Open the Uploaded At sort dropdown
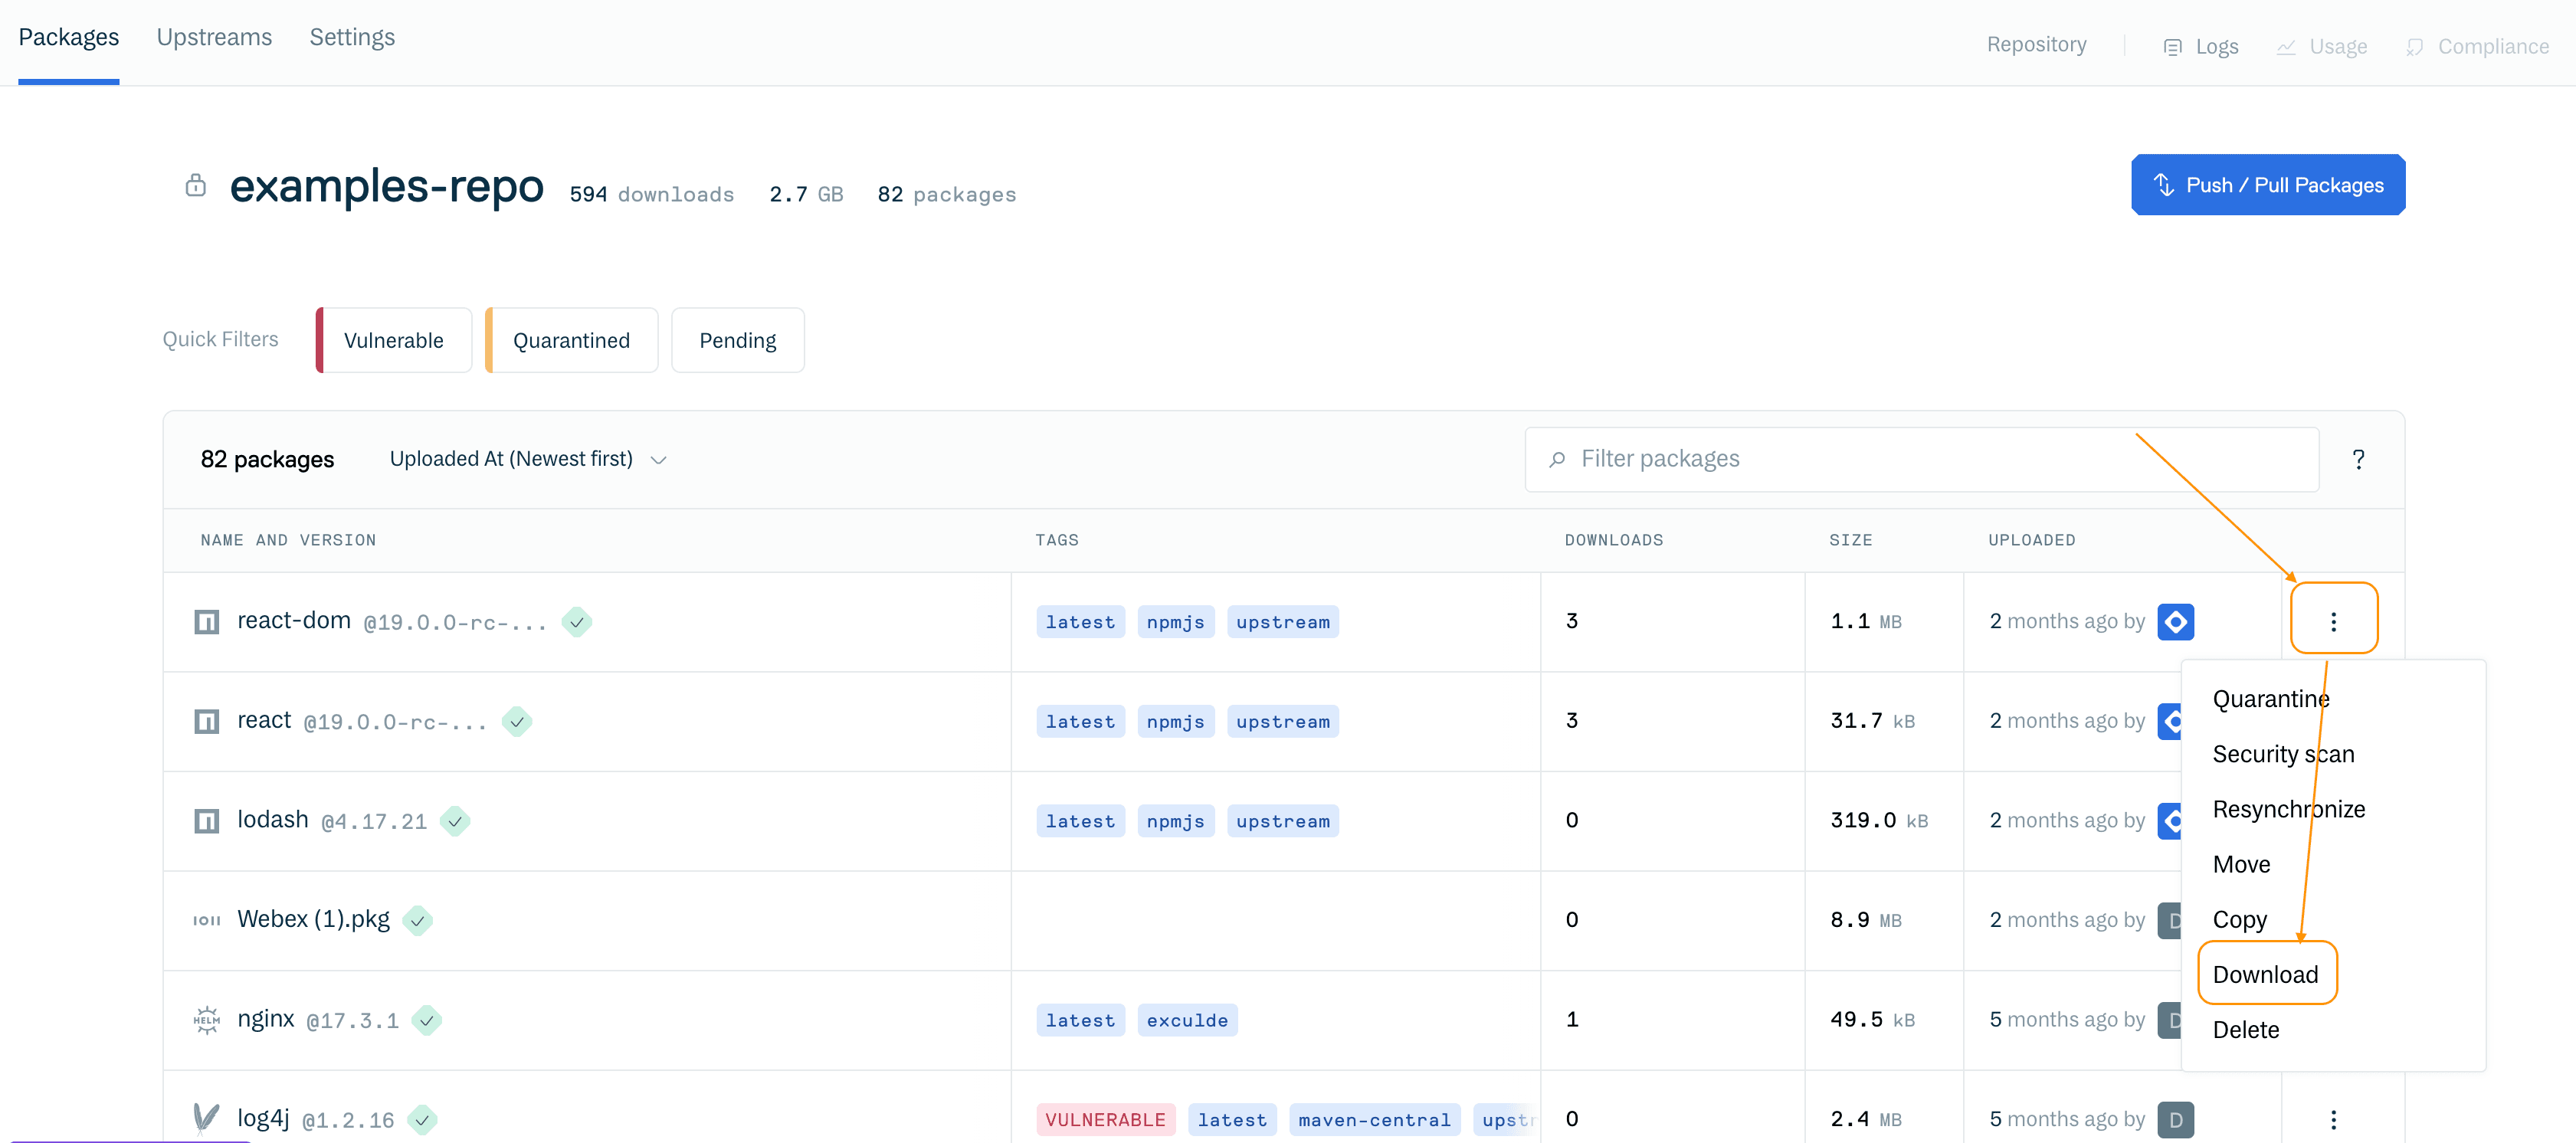The height and width of the screenshot is (1143, 2576). click(527, 459)
